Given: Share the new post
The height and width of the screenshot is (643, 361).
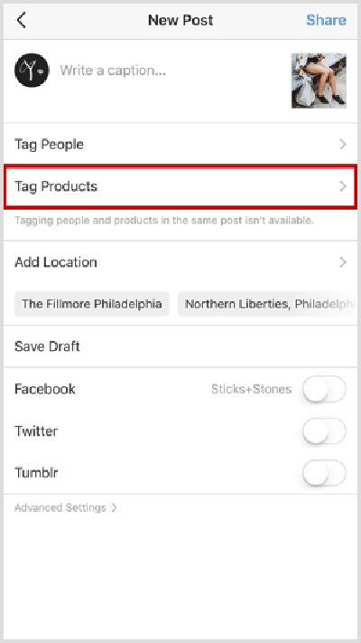Looking at the screenshot, I should (326, 20).
